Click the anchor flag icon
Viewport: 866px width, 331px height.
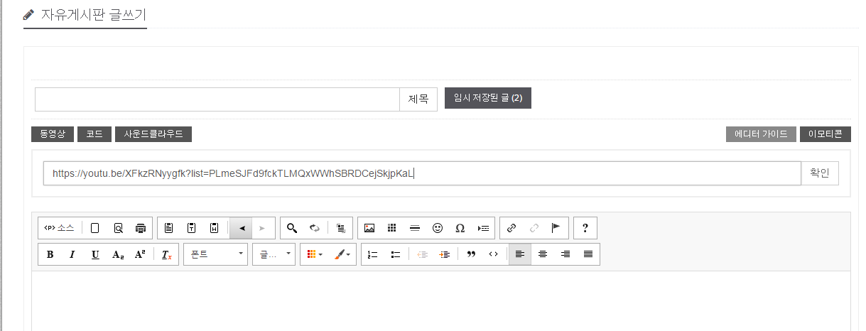click(x=556, y=228)
